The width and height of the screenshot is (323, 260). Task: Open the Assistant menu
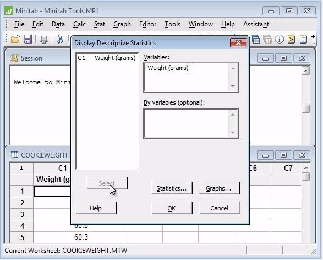256,24
